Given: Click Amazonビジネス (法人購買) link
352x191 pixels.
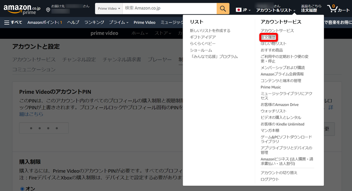Looking at the screenshot, I should pyautogui.click(x=287, y=161).
